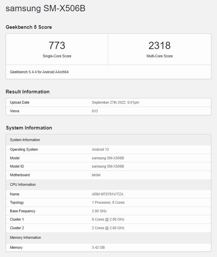Click the views count 613

[95, 111]
